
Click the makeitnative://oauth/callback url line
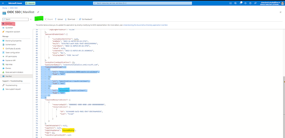(71, 81)
